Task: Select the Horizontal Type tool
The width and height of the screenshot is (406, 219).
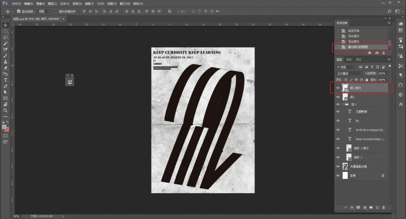Action: 5,80
